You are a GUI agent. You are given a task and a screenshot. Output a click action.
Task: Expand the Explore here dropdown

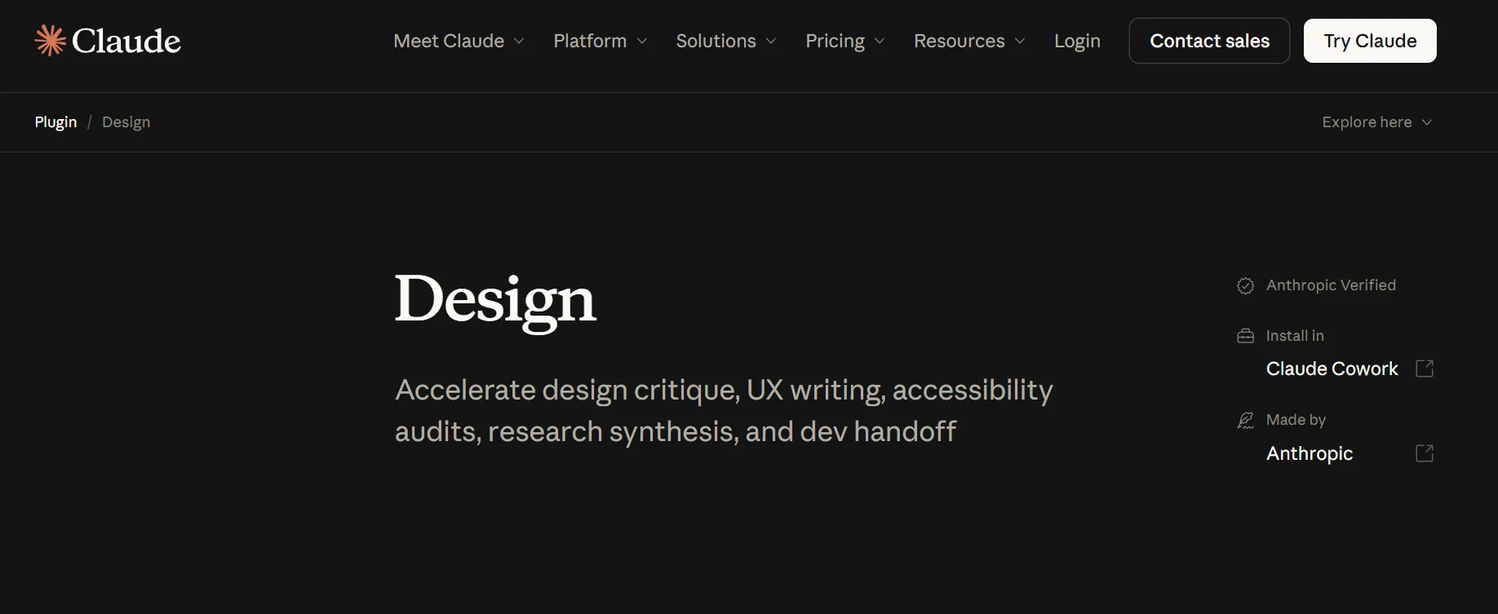pos(1376,122)
